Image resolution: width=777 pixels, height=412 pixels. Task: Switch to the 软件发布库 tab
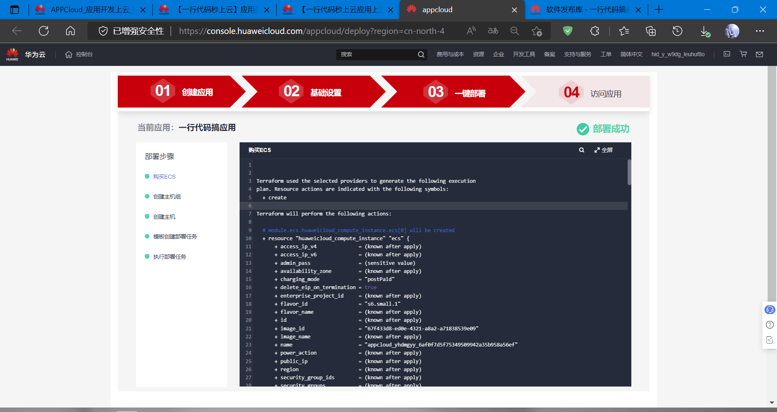(x=586, y=10)
